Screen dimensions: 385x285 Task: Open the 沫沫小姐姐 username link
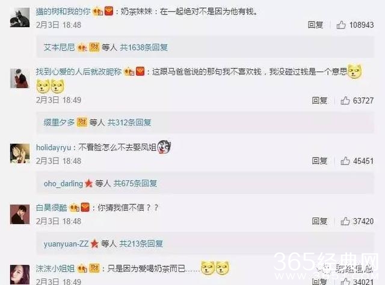pyautogui.click(x=55, y=269)
